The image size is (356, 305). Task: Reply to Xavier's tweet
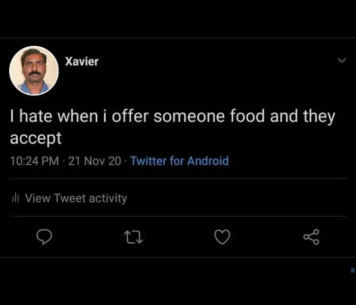(46, 237)
